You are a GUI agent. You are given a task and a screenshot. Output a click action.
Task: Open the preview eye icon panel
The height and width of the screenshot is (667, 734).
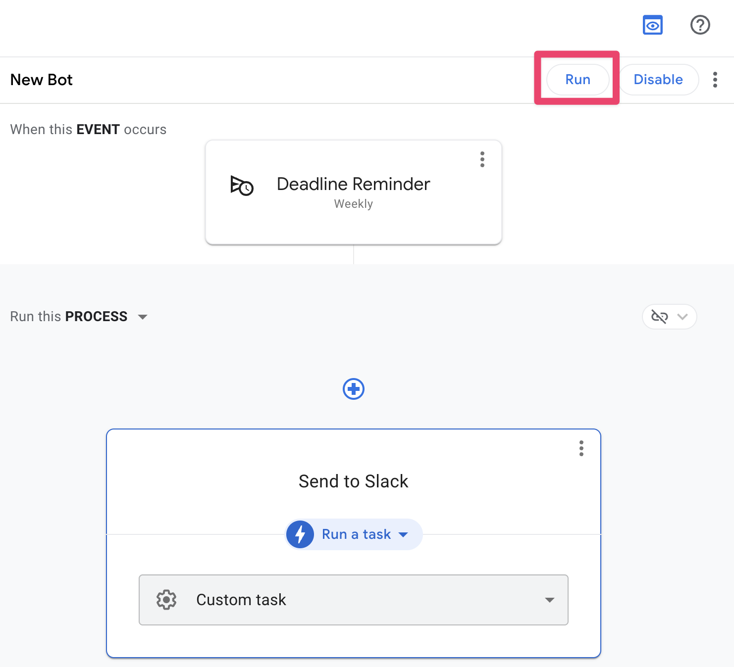[x=652, y=25]
